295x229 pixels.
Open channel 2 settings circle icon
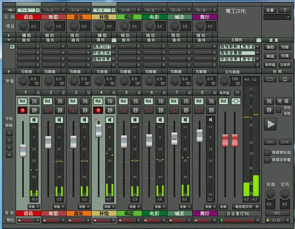click(x=63, y=93)
